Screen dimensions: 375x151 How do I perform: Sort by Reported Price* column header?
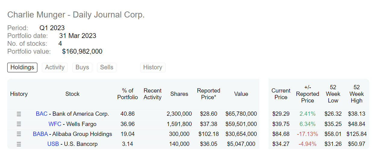pyautogui.click(x=209, y=94)
